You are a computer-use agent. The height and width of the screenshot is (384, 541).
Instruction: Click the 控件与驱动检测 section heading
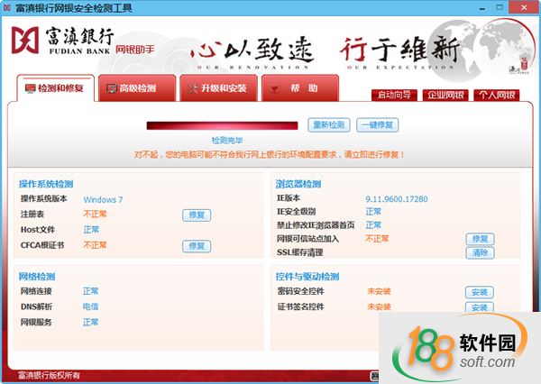tap(307, 277)
